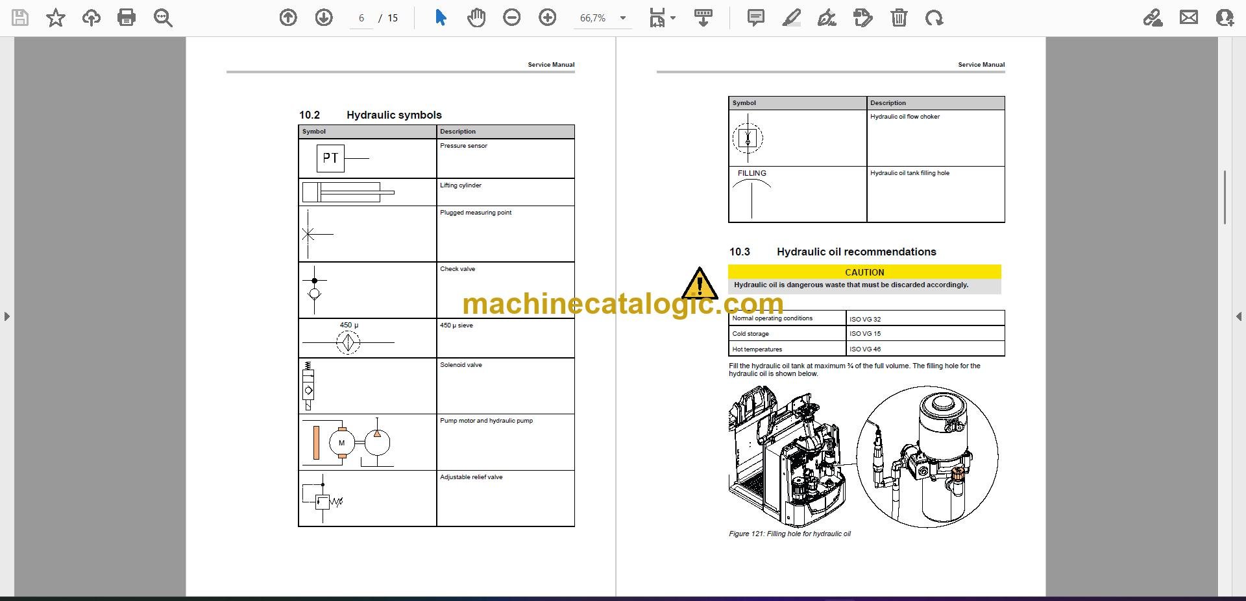This screenshot has width=1246, height=601.
Task: Click the page number input field
Action: tap(361, 18)
